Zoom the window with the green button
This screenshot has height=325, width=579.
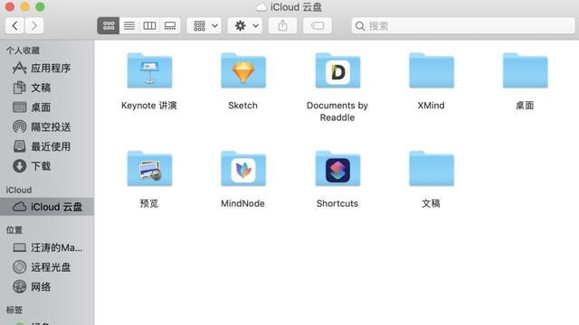40,6
